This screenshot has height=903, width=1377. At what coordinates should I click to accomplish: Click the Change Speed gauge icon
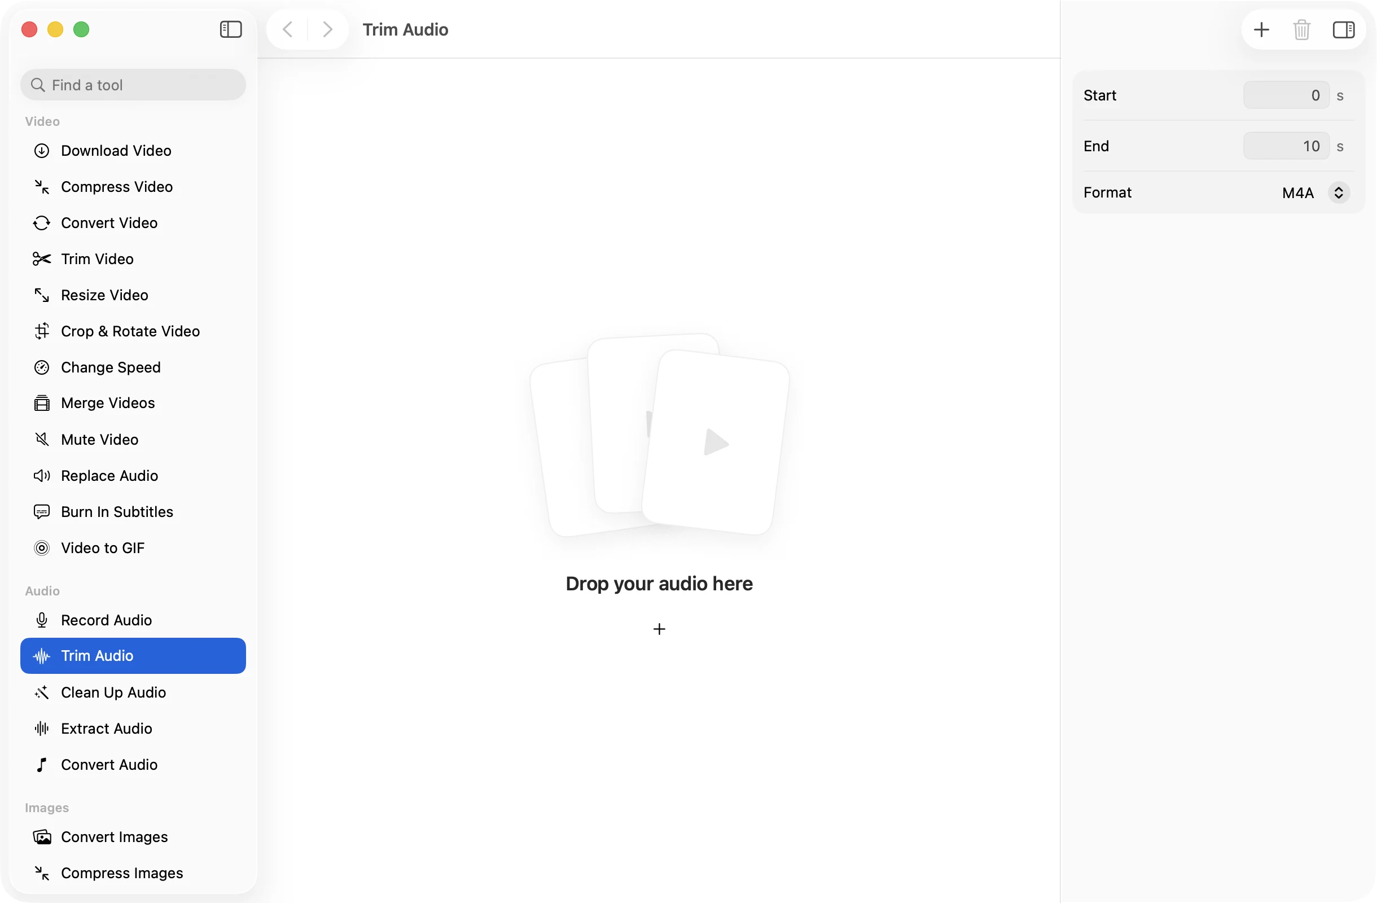click(42, 367)
